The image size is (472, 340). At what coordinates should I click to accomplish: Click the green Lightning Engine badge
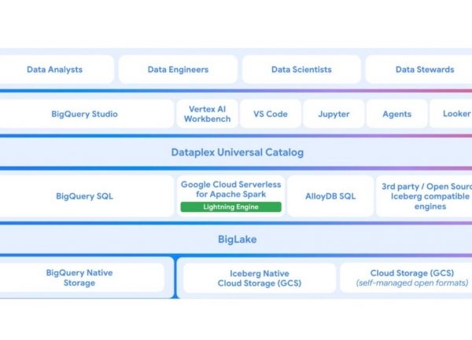click(x=230, y=207)
